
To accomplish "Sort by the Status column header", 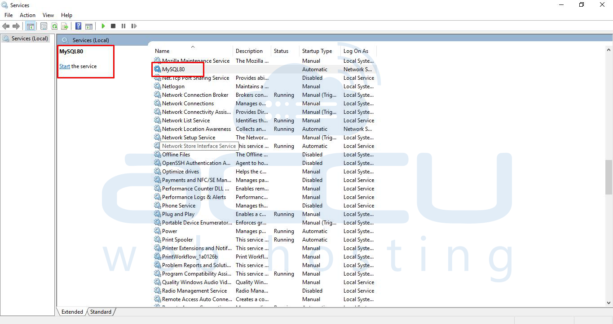I will point(285,51).
